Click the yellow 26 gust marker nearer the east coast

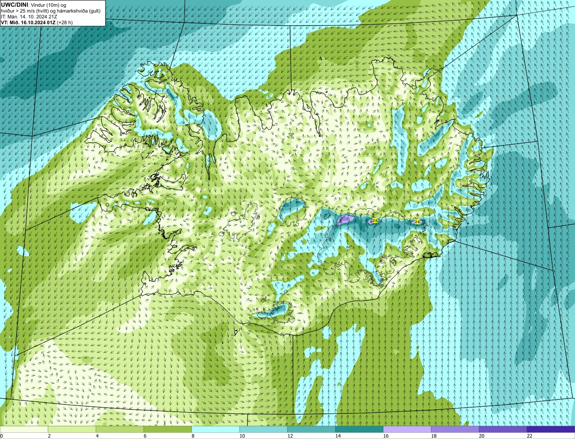(x=417, y=222)
